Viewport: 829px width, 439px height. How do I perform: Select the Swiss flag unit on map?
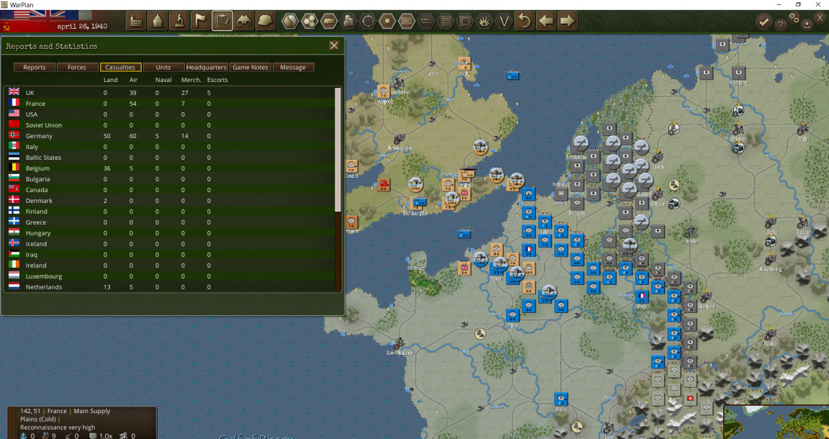click(689, 398)
